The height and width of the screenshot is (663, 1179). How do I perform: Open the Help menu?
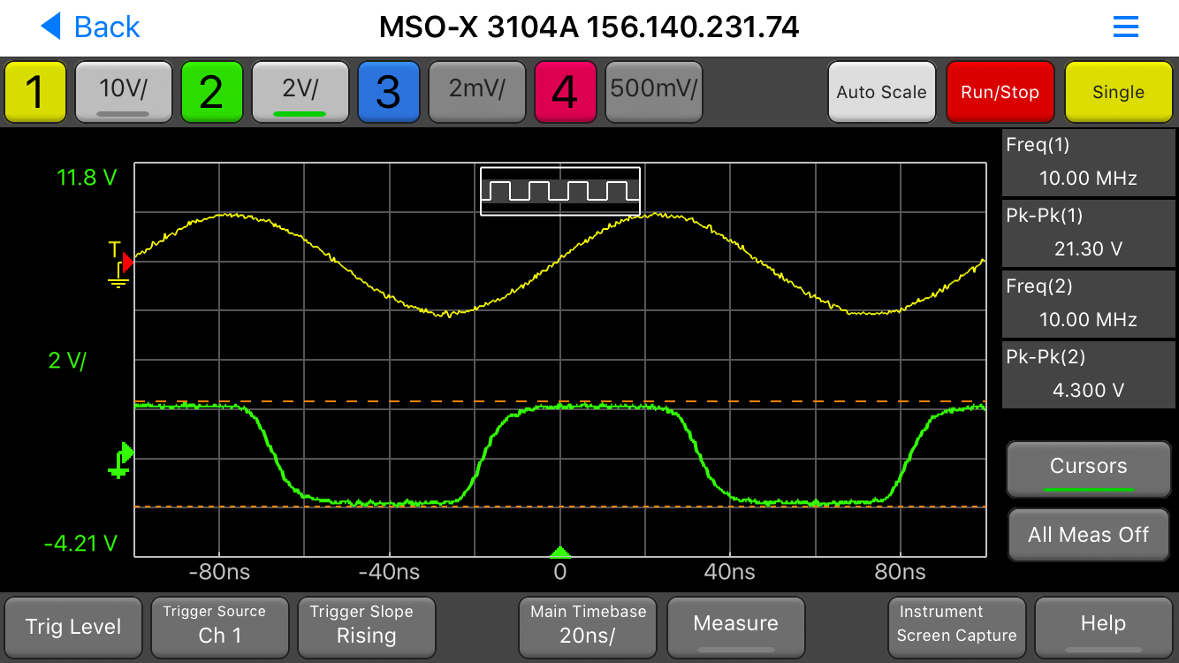click(x=1103, y=627)
